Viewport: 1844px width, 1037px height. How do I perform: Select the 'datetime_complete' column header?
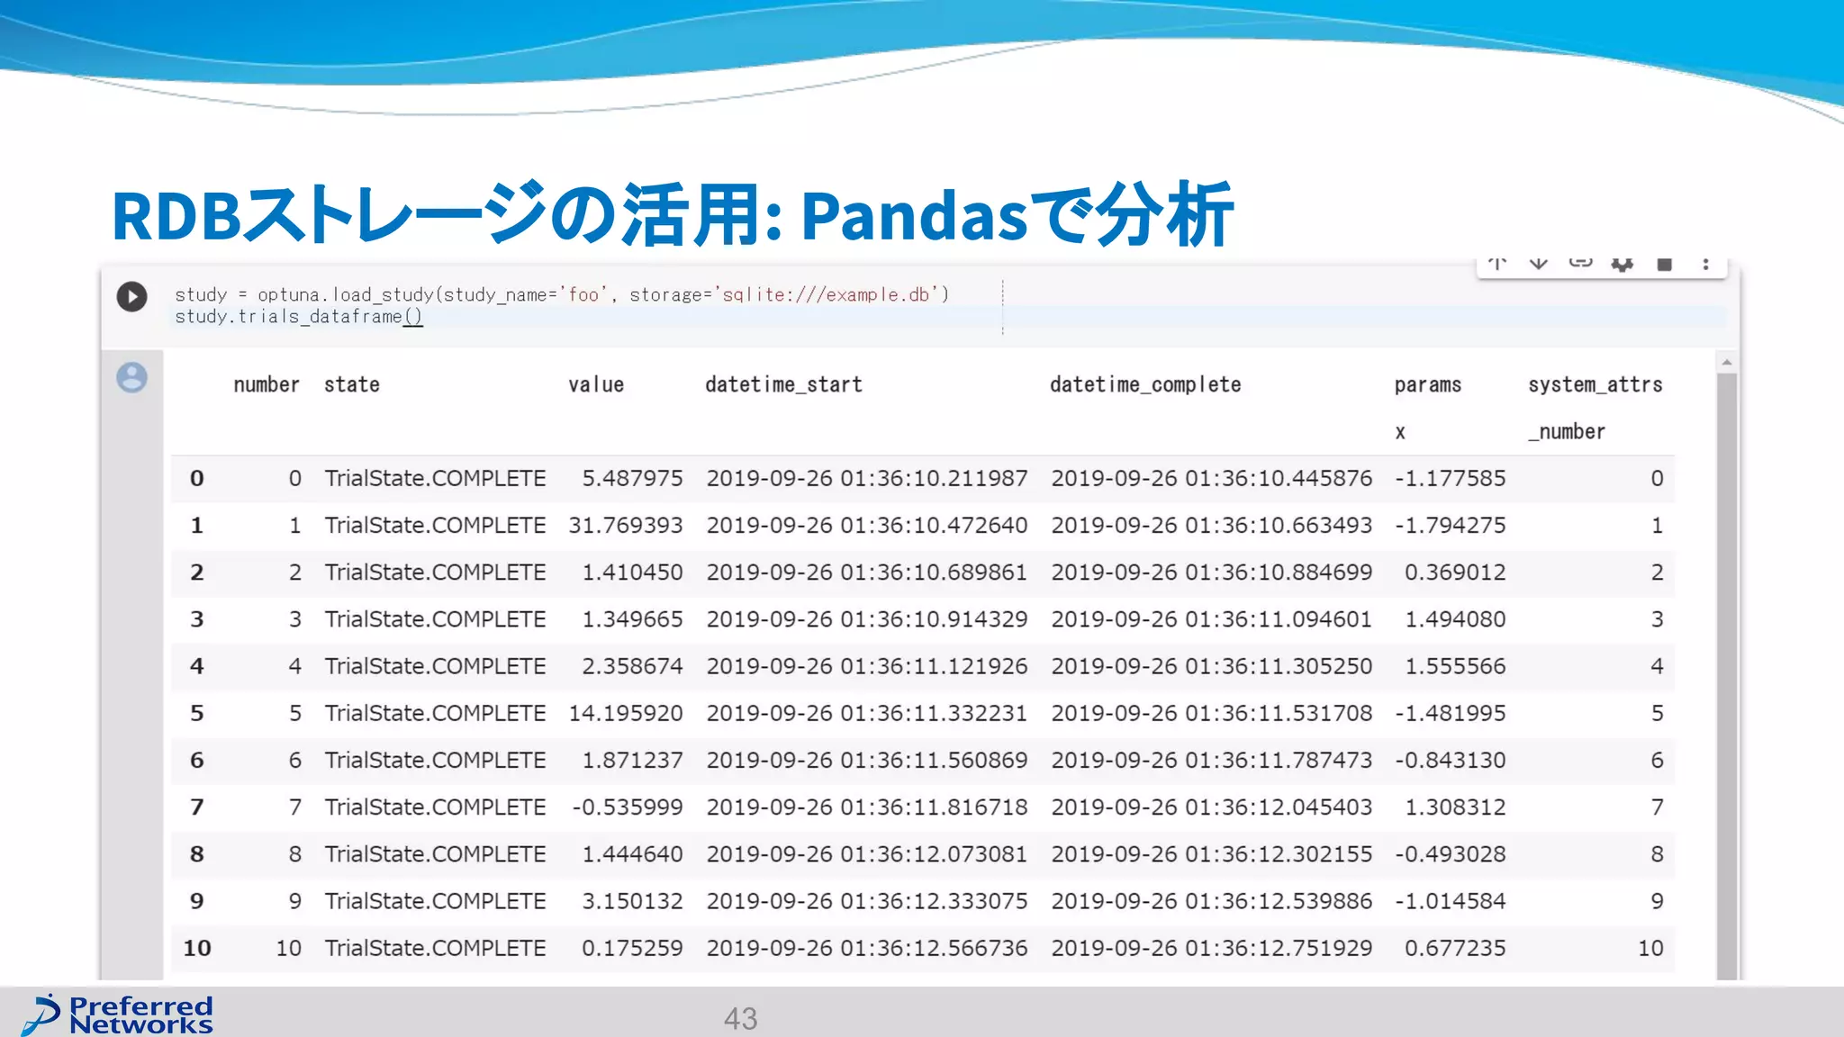click(1145, 385)
